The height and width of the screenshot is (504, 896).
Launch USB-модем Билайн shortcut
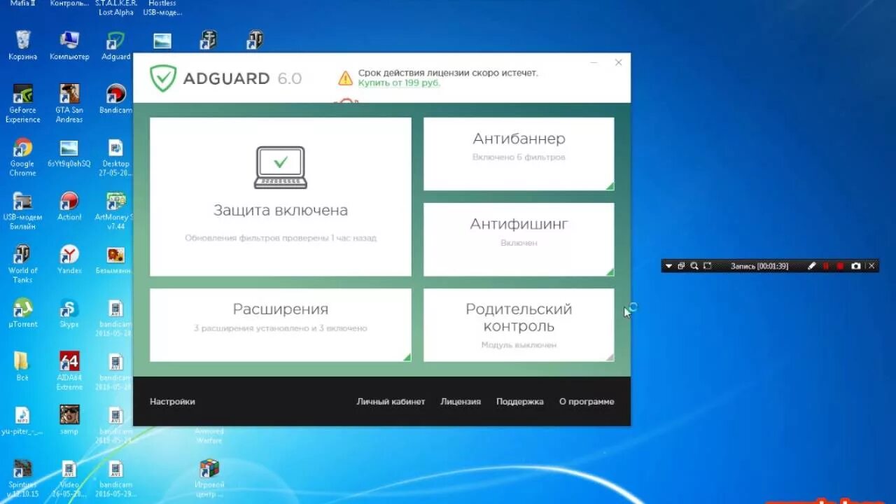[x=23, y=210]
